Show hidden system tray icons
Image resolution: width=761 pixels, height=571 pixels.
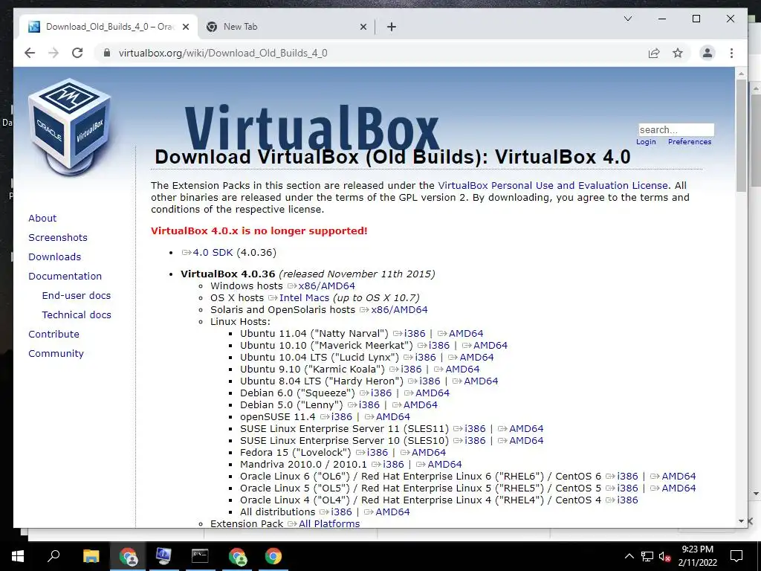[629, 556]
